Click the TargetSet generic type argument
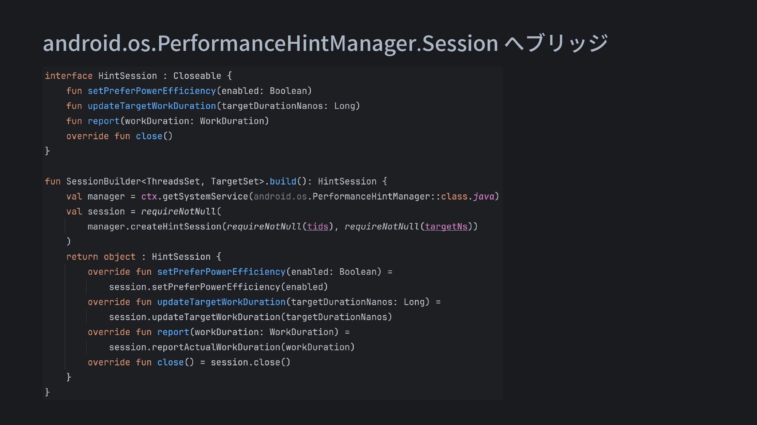 coord(235,181)
